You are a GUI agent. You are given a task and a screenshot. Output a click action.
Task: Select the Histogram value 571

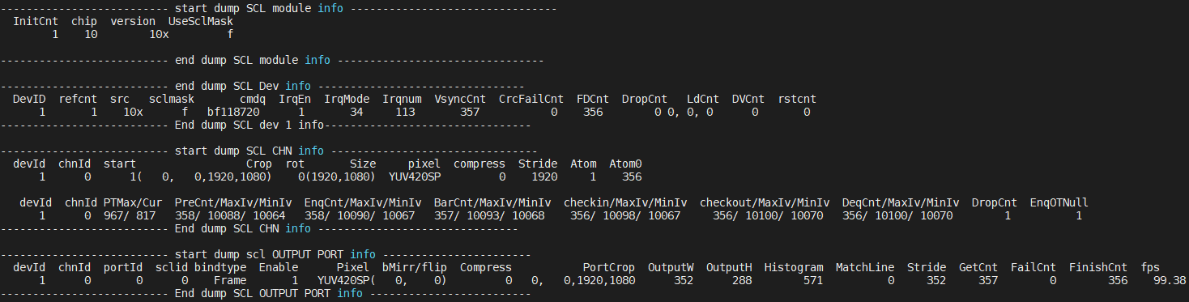(813, 281)
